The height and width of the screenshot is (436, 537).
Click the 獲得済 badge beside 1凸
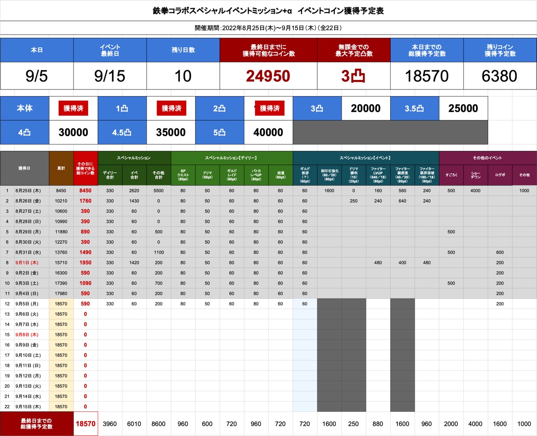(171, 108)
